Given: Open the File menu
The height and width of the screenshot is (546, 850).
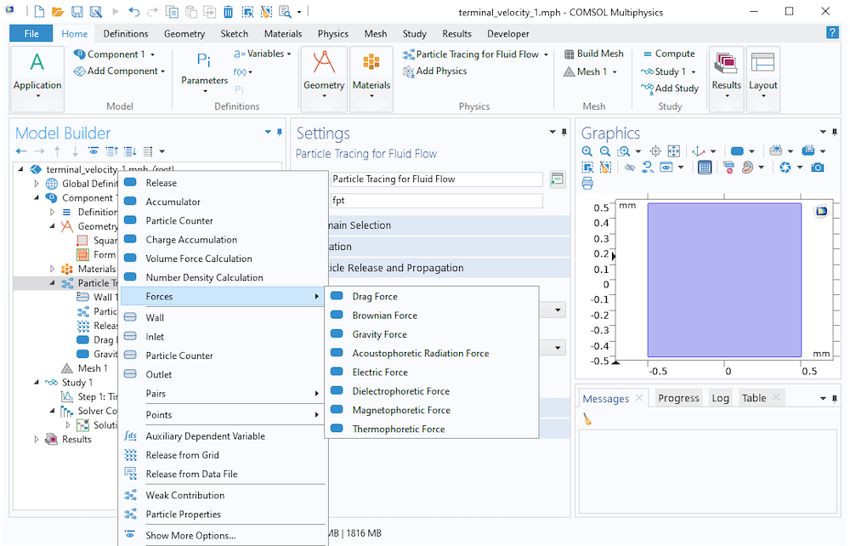Looking at the screenshot, I should pos(31,34).
